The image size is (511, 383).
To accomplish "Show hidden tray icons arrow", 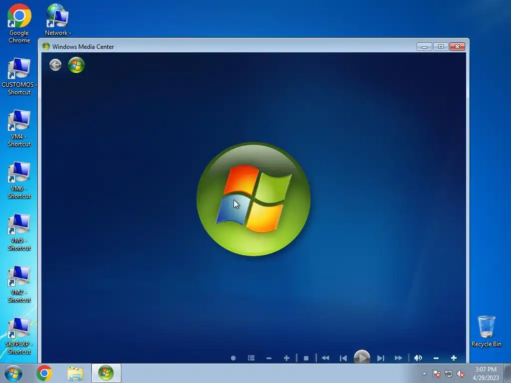I will click(x=424, y=374).
